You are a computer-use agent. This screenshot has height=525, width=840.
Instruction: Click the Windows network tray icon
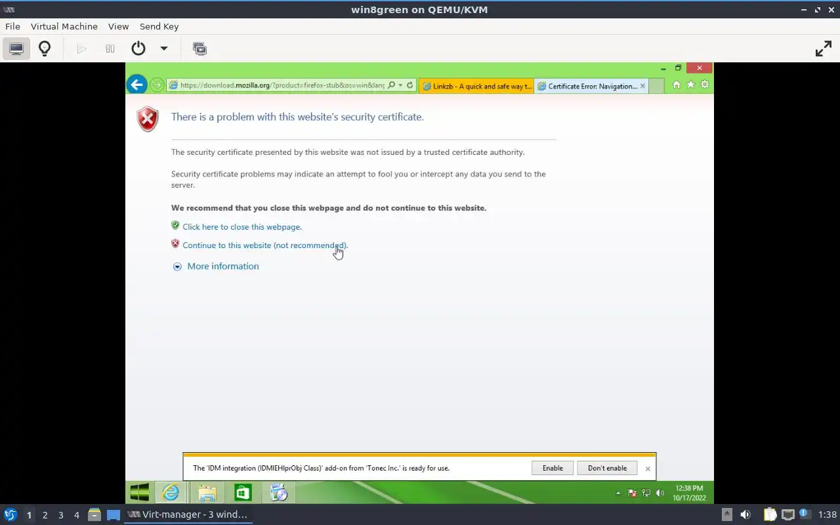pyautogui.click(x=646, y=493)
